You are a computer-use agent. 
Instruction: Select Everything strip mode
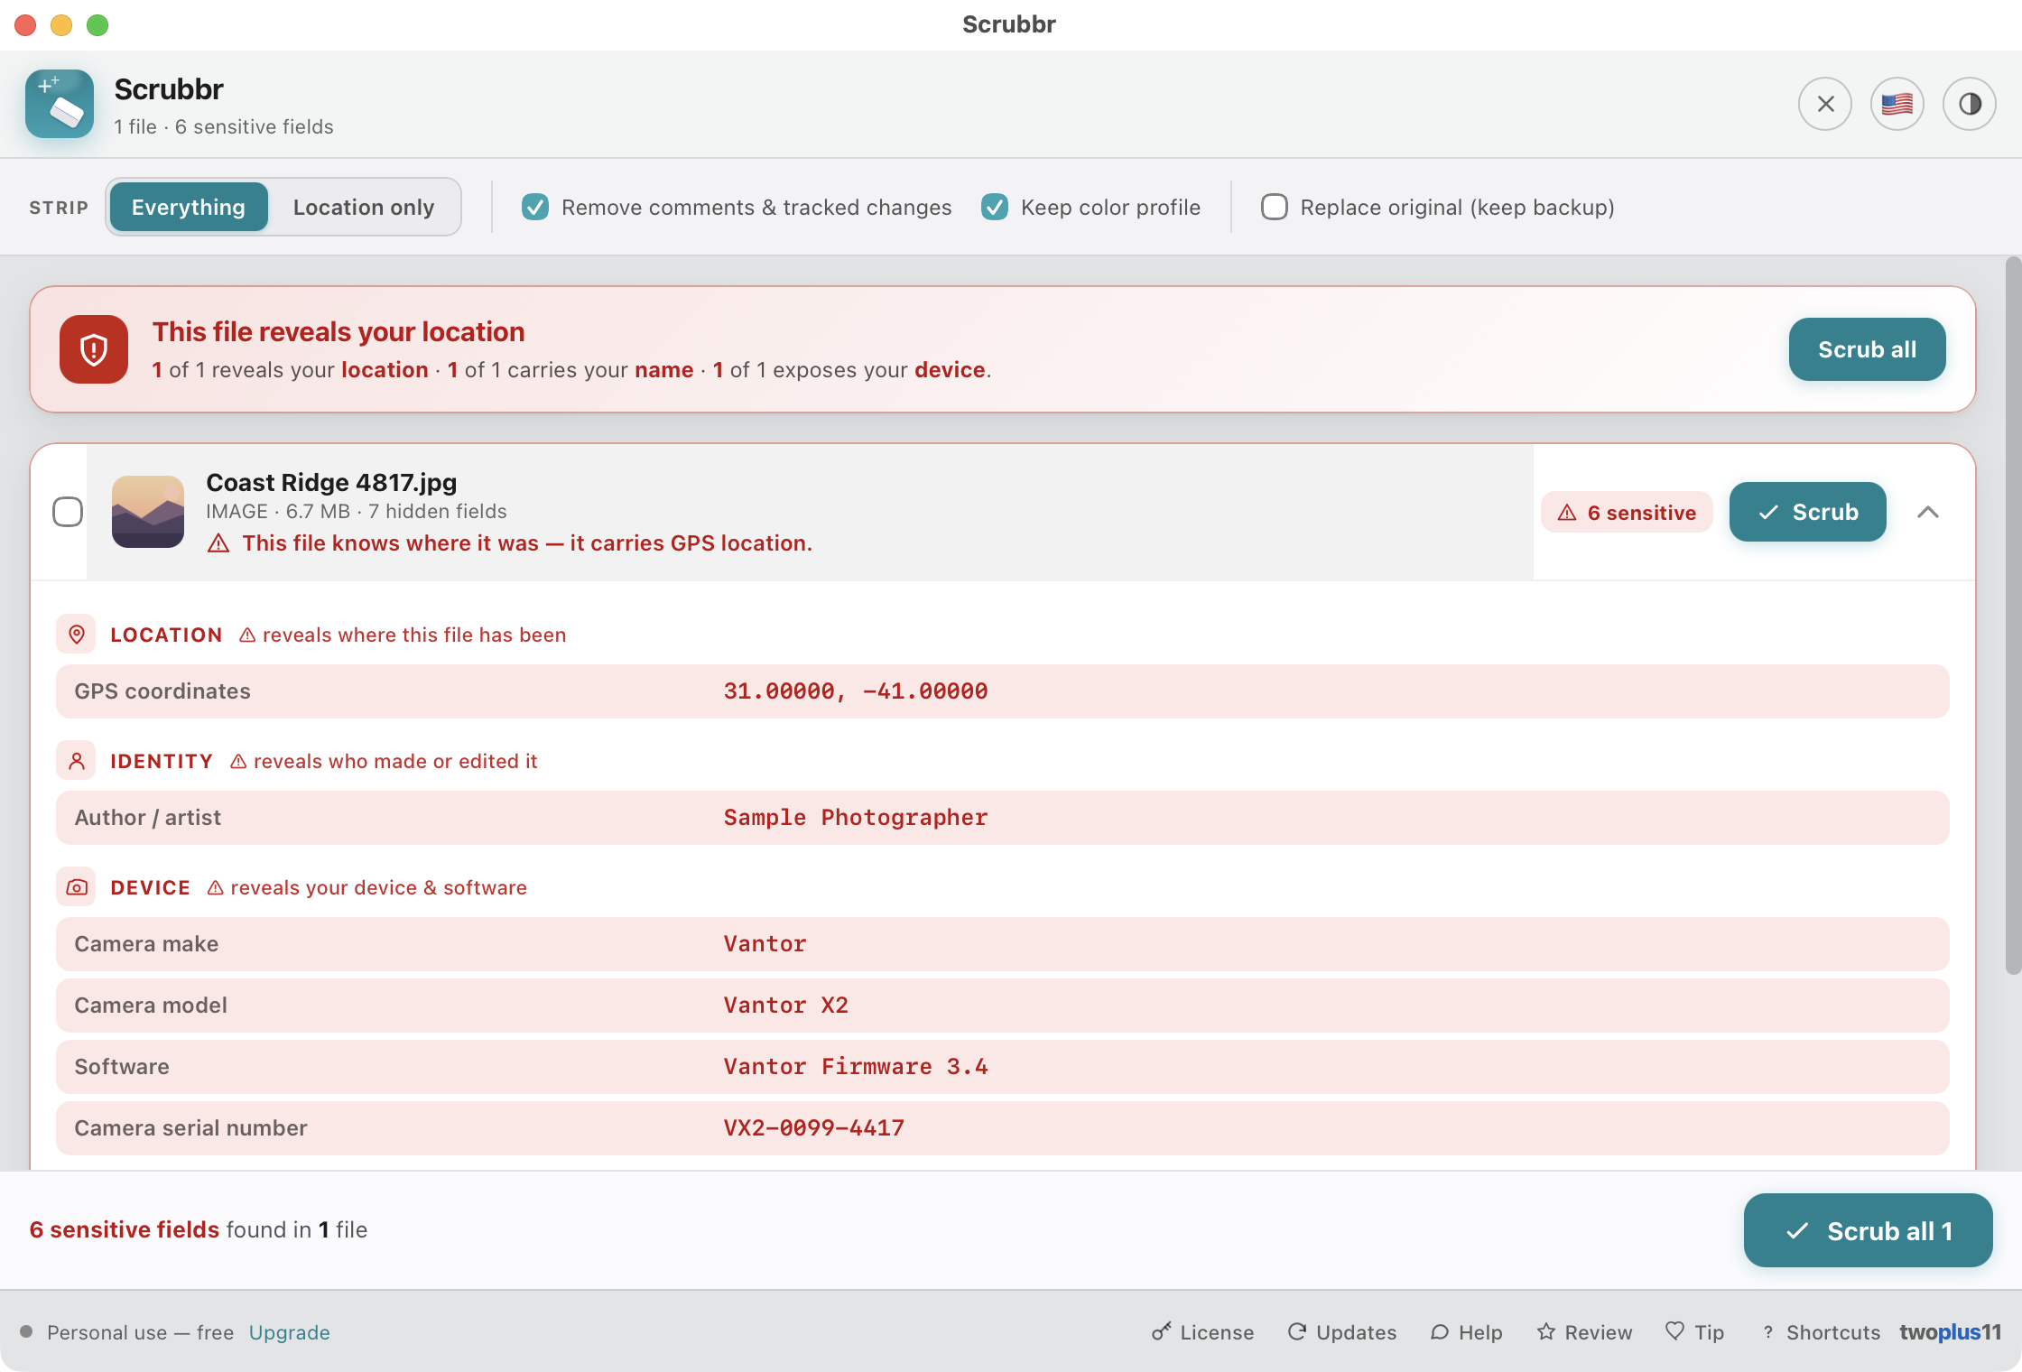[189, 207]
